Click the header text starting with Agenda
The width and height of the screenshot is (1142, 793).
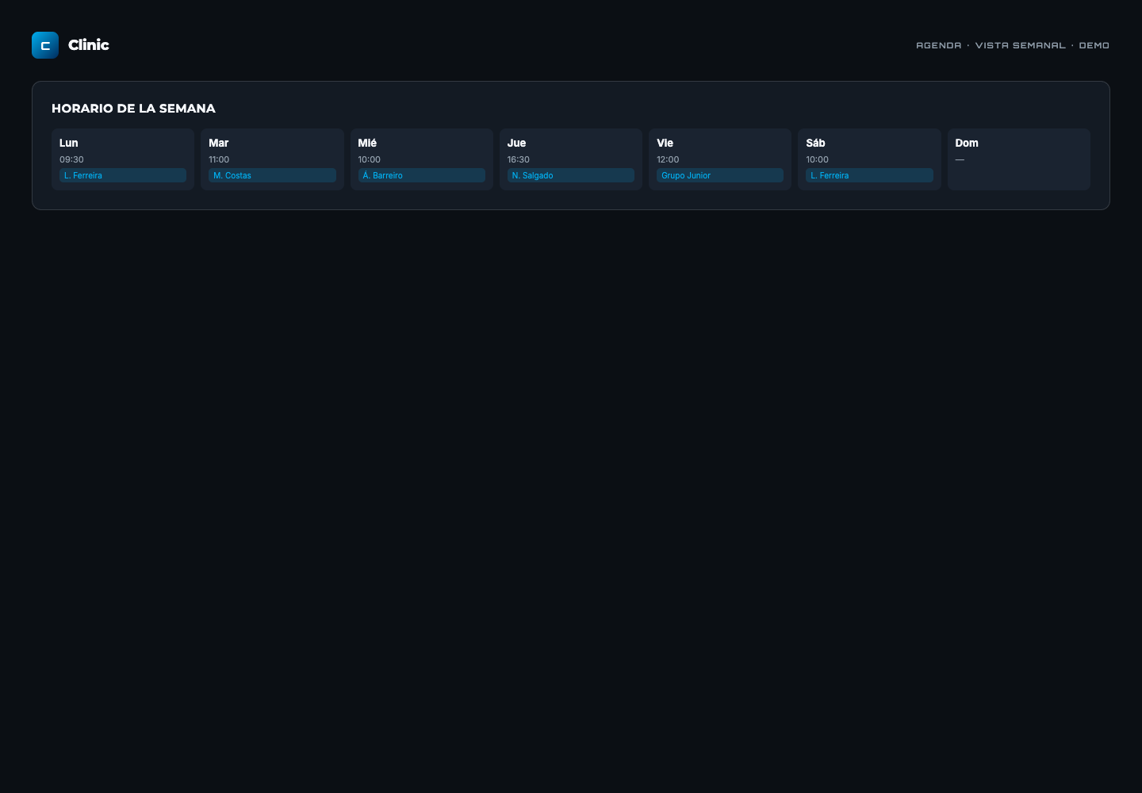point(1013,45)
